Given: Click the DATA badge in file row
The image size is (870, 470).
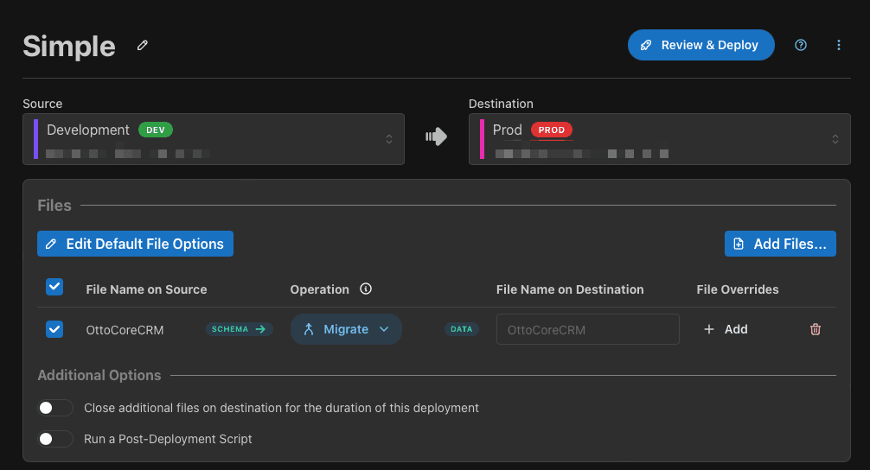Looking at the screenshot, I should 462,329.
